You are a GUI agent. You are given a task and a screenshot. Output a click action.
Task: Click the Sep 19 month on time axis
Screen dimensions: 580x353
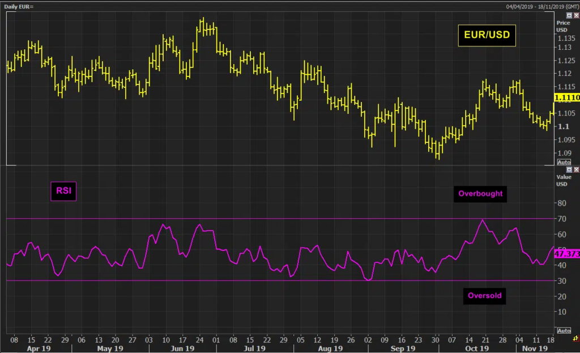tap(402, 348)
